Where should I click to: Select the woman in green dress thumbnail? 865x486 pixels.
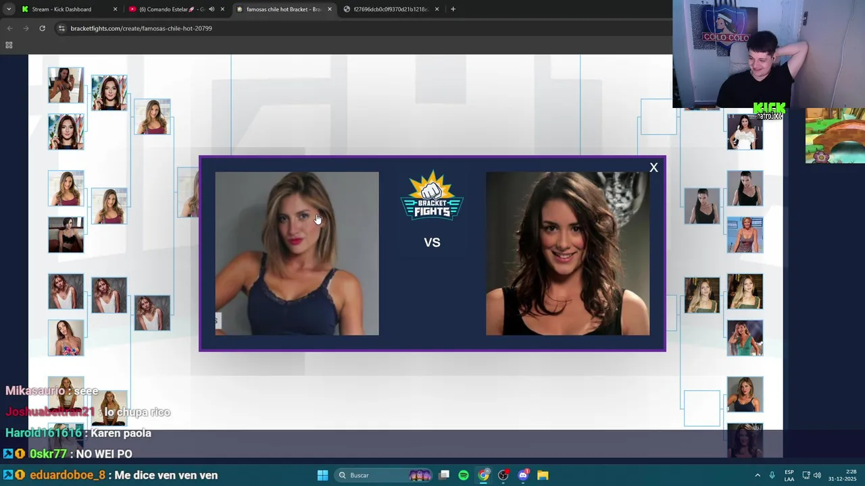(745, 337)
